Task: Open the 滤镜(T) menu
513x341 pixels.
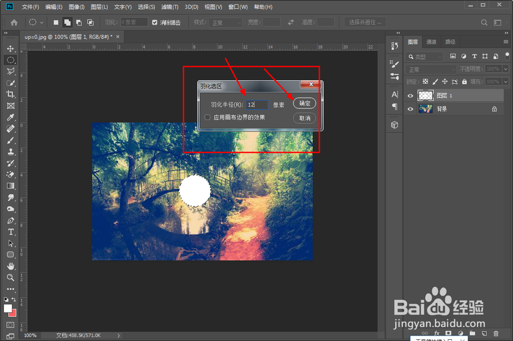Action: (170, 7)
